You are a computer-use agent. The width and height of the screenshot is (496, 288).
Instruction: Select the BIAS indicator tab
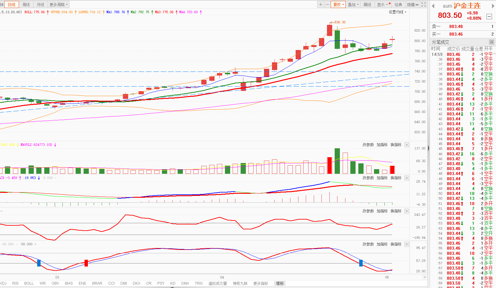pyautogui.click(x=69, y=283)
